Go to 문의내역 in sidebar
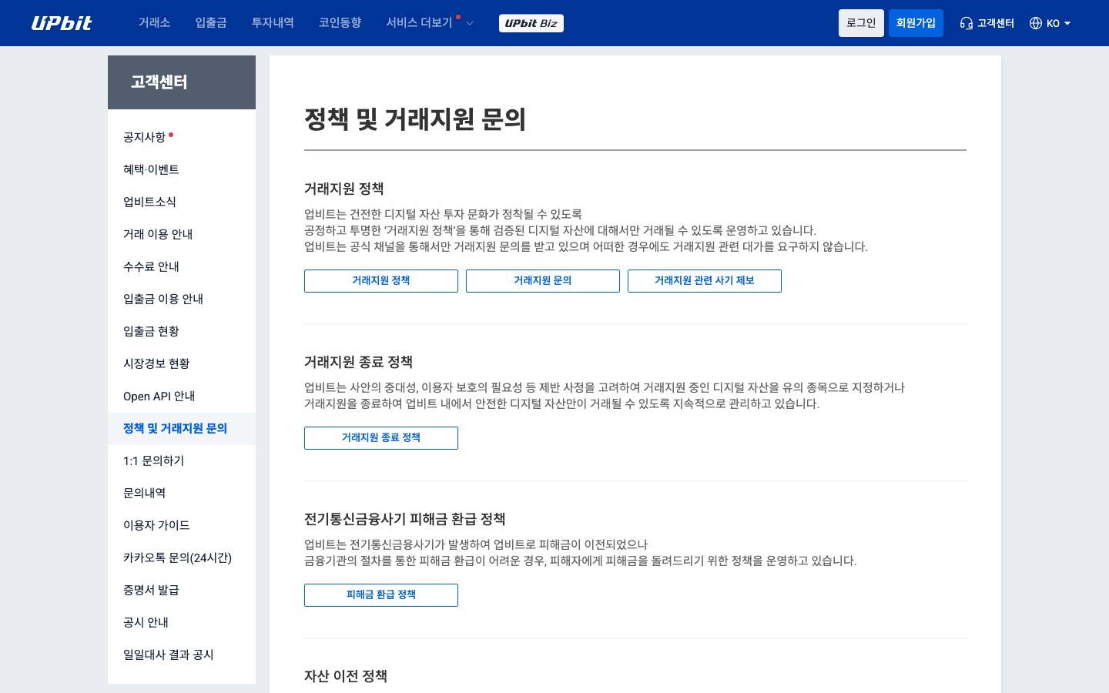The image size is (1109, 693). click(182, 493)
